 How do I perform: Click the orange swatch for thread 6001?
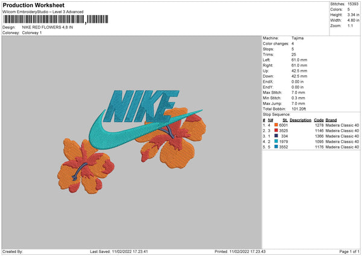click(x=276, y=125)
